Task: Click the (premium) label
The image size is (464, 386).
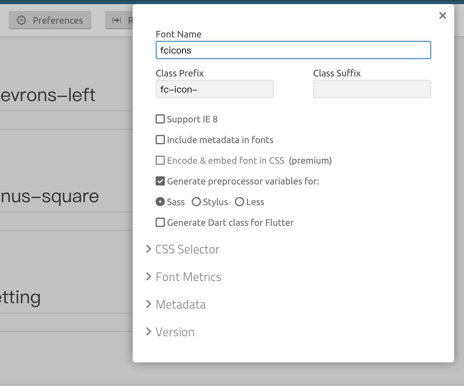Action: point(310,161)
